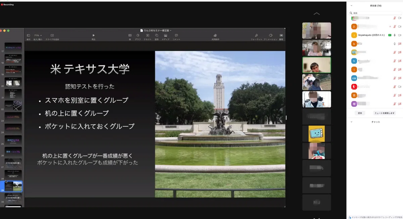403x219 pixels.
Task: Toggle participant 'k' disabled camera icon
Action: (x=400, y=44)
